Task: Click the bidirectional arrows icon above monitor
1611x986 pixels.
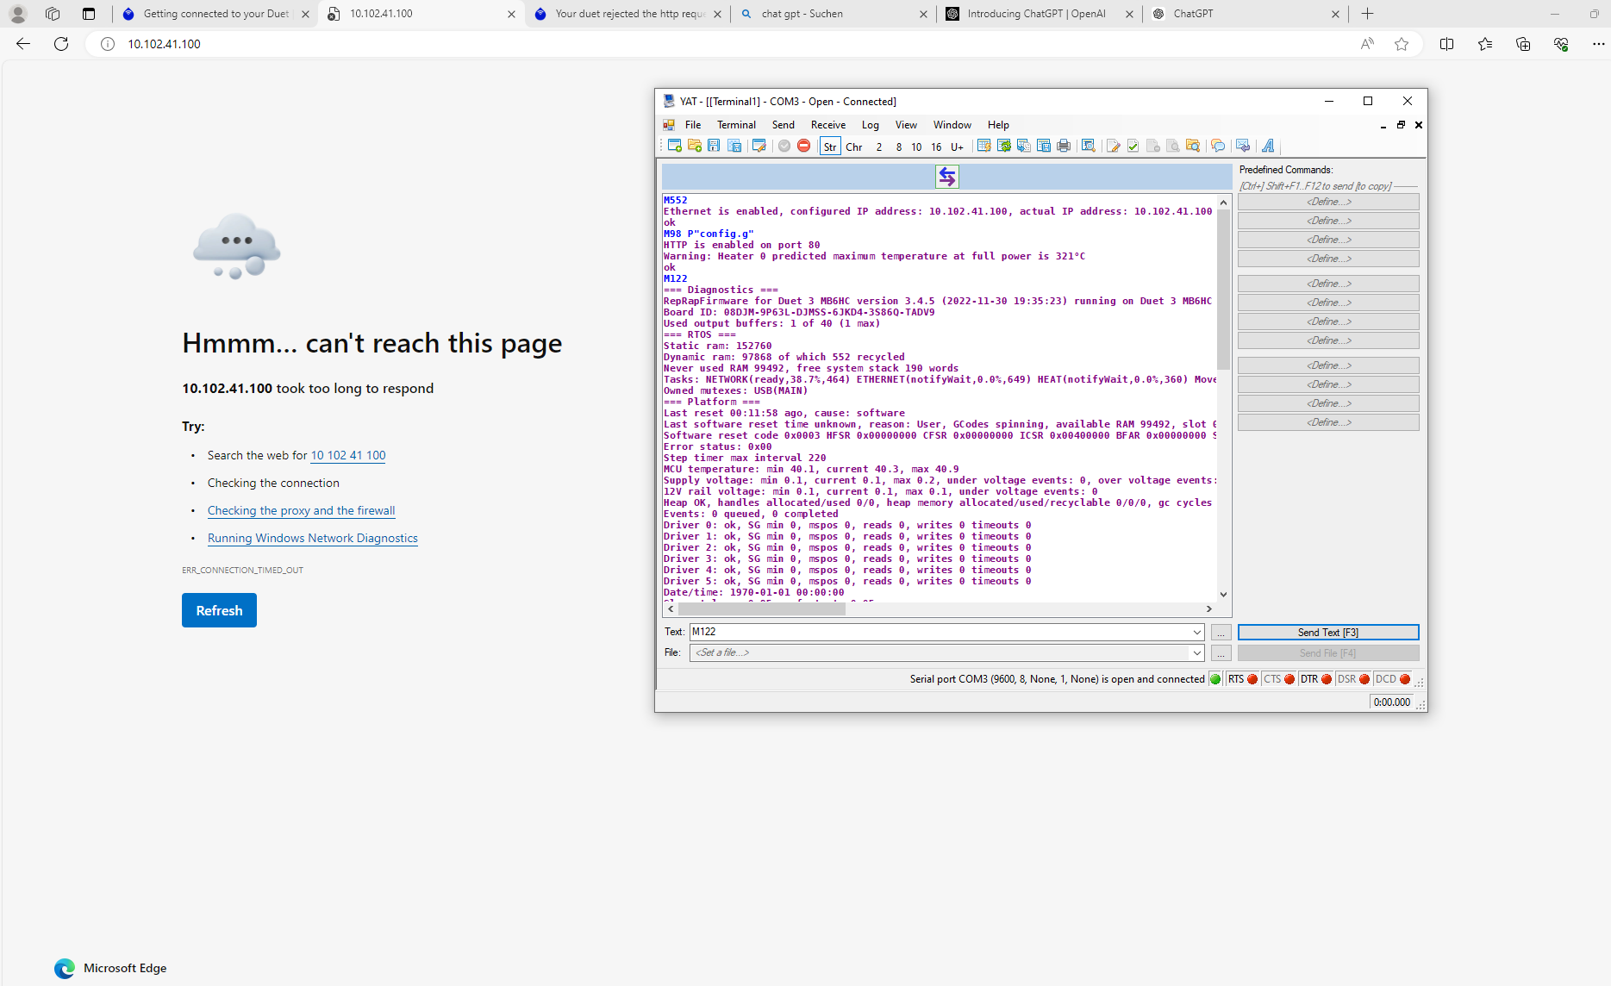Action: (947, 177)
